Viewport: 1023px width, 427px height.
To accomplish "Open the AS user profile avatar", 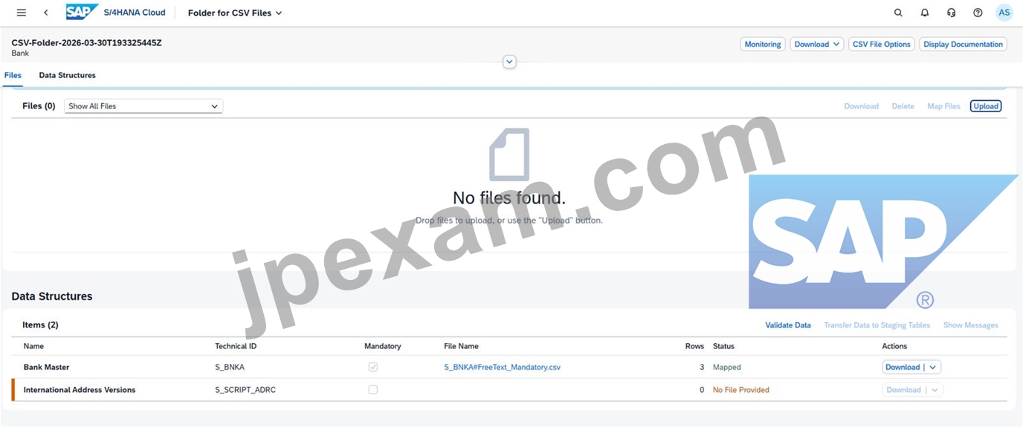I will pos(1004,13).
